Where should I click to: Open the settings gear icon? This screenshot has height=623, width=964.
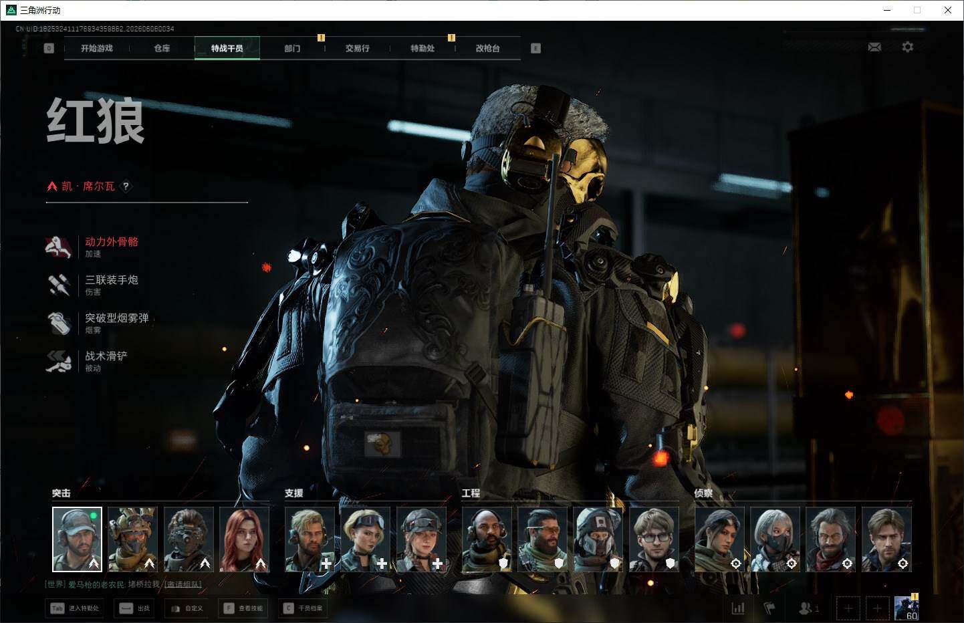[907, 47]
